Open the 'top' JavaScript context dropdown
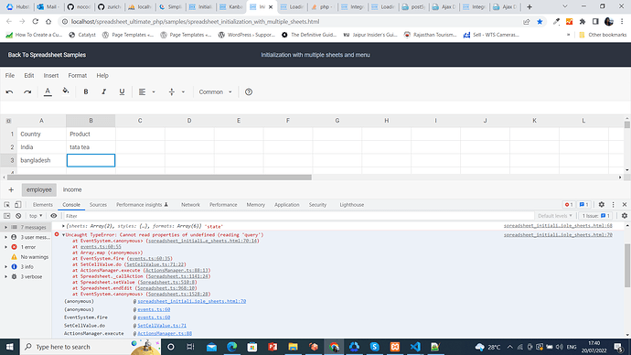This screenshot has height=355, width=631. (x=36, y=216)
